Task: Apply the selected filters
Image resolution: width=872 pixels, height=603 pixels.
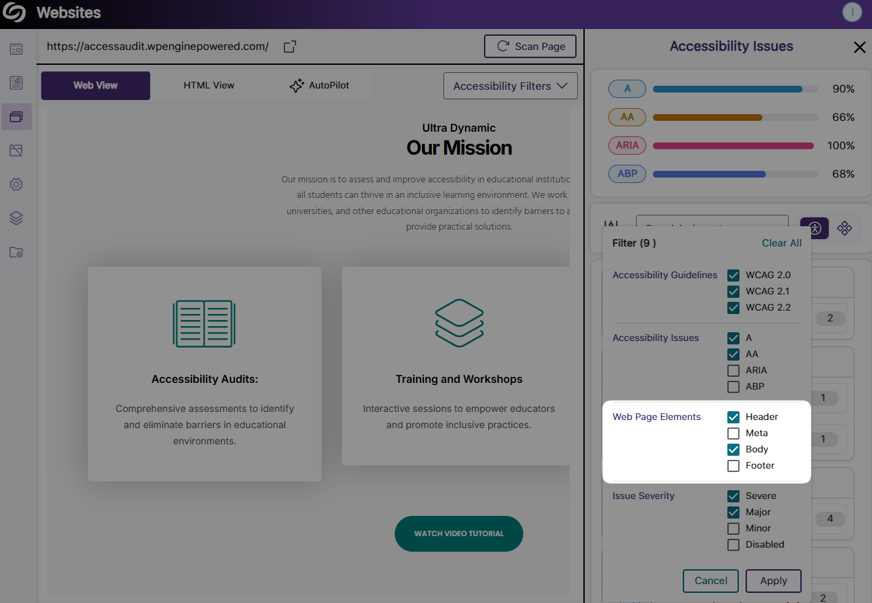Action: [x=773, y=581]
